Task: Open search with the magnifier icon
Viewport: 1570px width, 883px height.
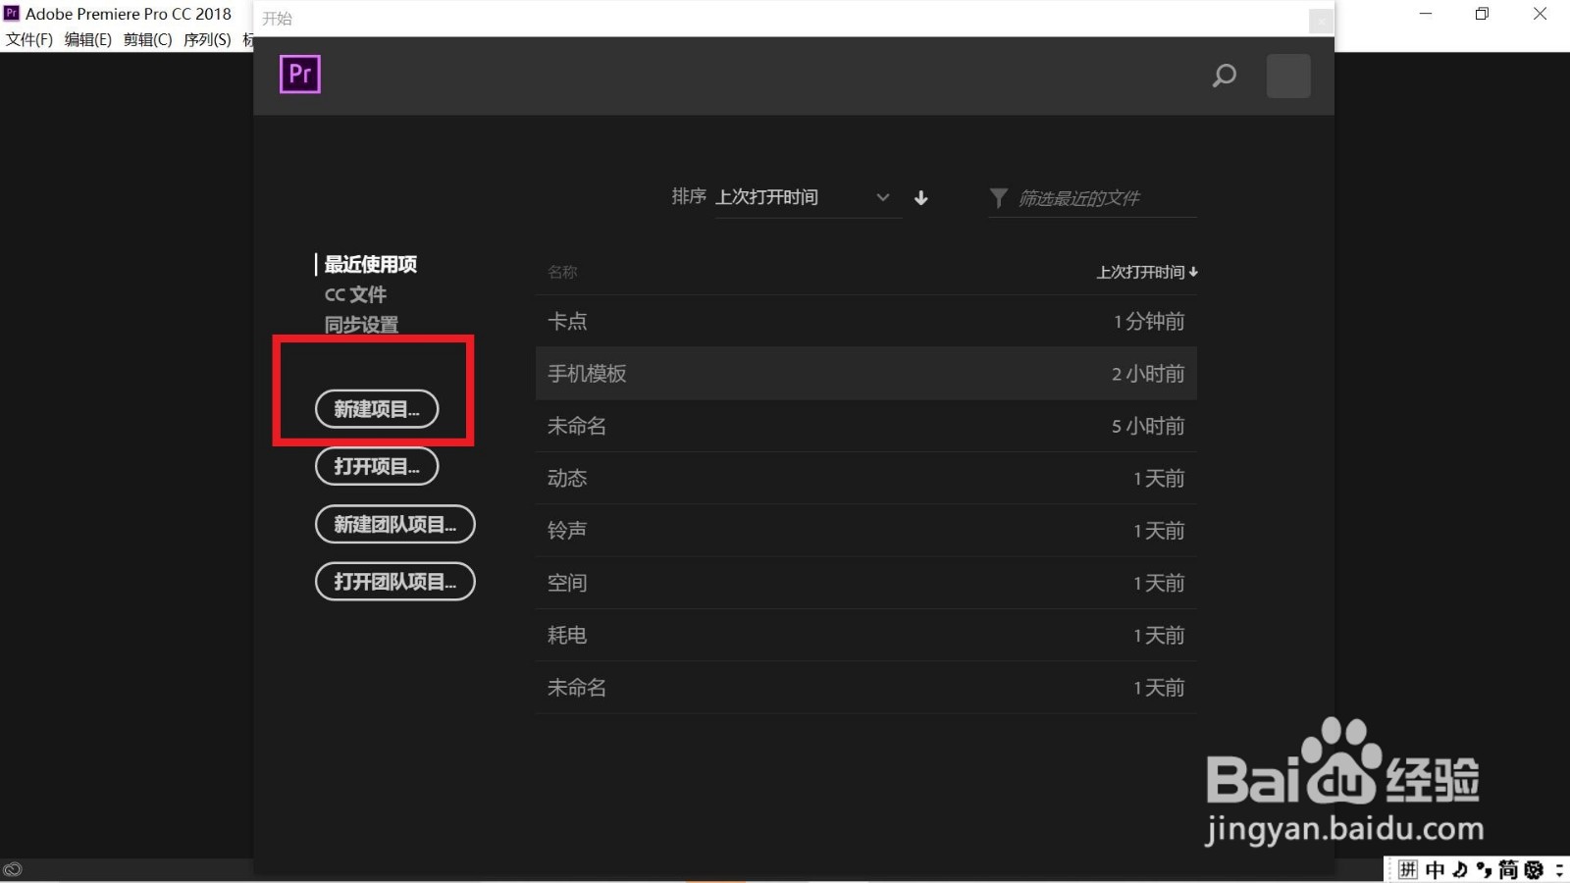Action: [x=1224, y=76]
